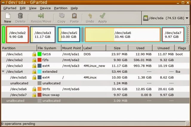Screen dimensions: 191x127
Task: Click the Delete partition trash icon
Action: point(20,16)
